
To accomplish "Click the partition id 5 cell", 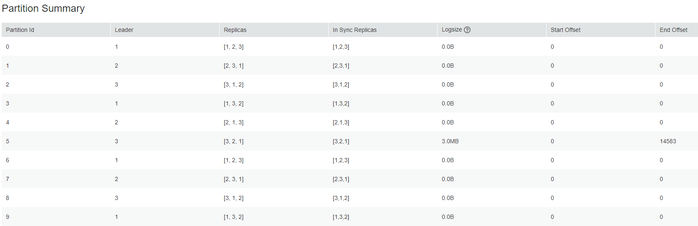I will (8, 141).
